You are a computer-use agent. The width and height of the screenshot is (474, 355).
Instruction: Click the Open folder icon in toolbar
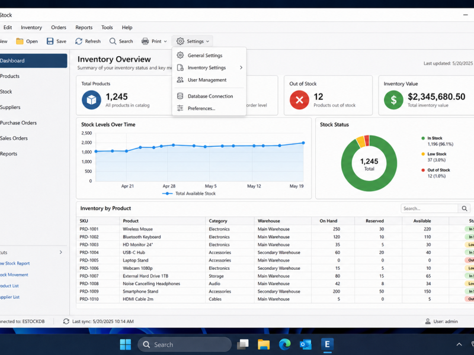pos(20,41)
